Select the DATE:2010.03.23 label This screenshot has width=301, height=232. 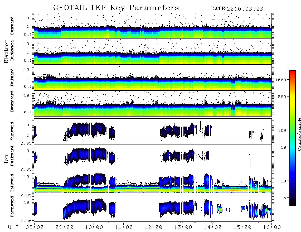237,9
